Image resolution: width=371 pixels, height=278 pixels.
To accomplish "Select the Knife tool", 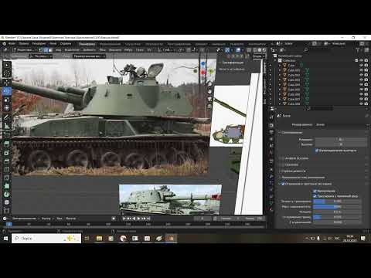I will coord(7,178).
